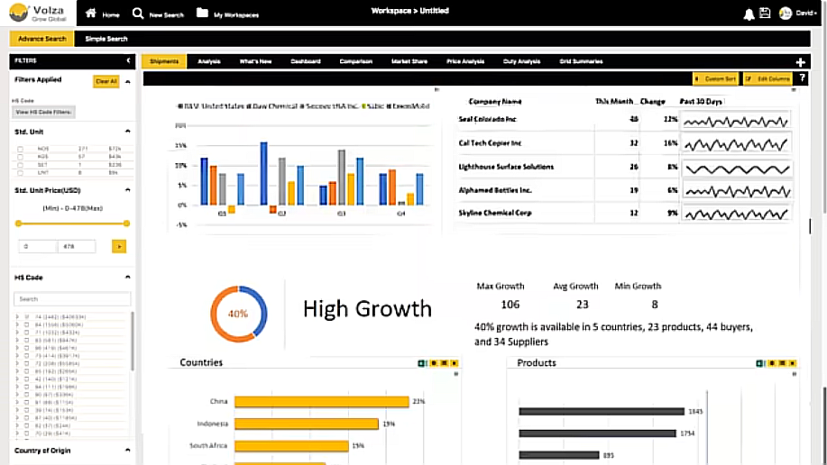
Task: Go to Home via house icon
Action: tap(91, 13)
